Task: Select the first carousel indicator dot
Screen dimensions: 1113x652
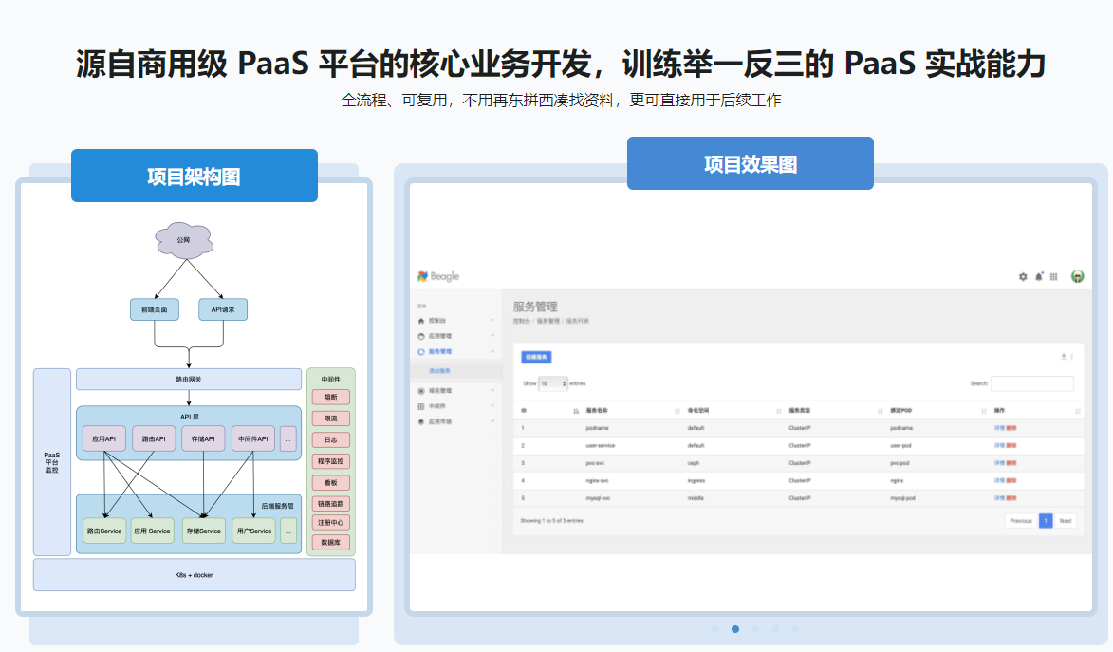Action: tap(714, 629)
